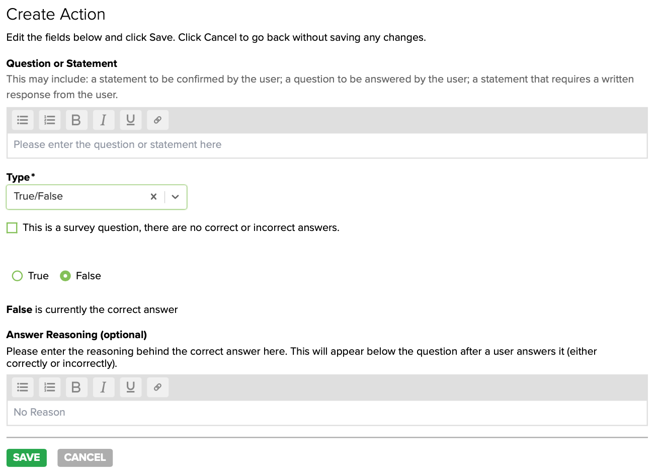Click the Cancel button
Image resolution: width=656 pixels, height=476 pixels.
click(85, 458)
